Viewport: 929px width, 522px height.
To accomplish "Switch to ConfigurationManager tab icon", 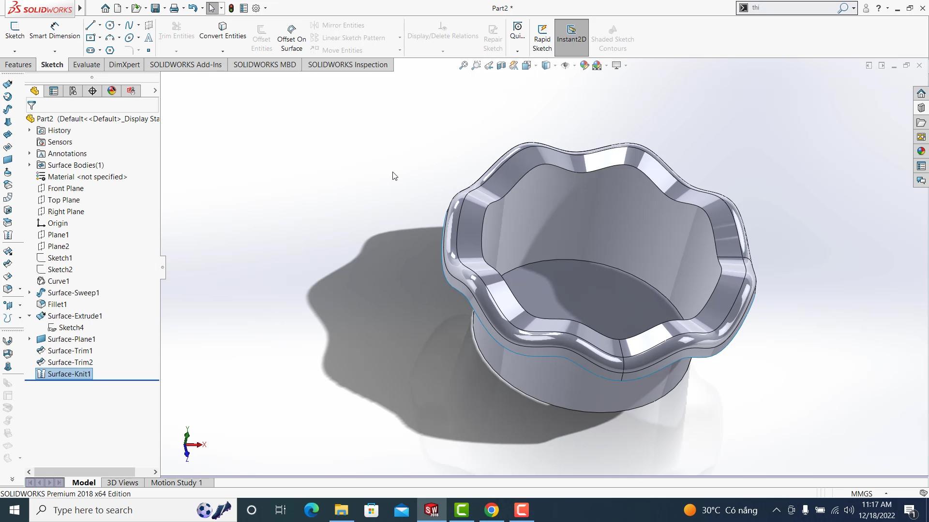I will tap(73, 91).
